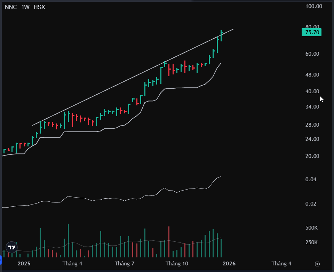
Task: Select the white ascending trendline drawing
Action: pos(133,77)
